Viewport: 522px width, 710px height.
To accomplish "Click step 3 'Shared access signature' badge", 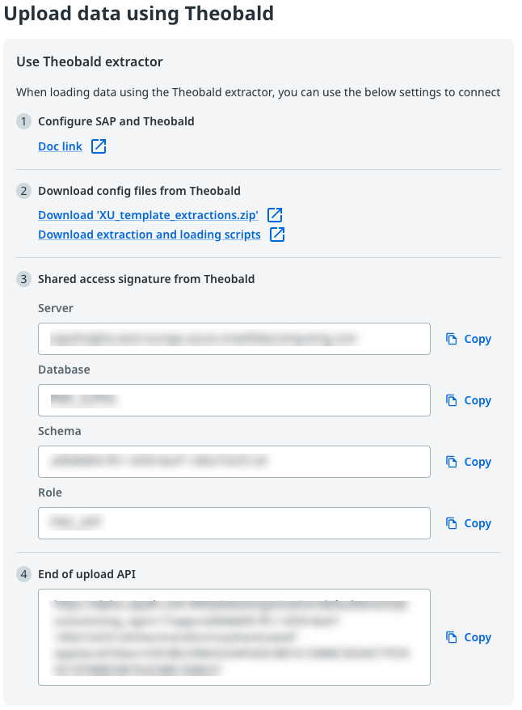I will (23, 279).
